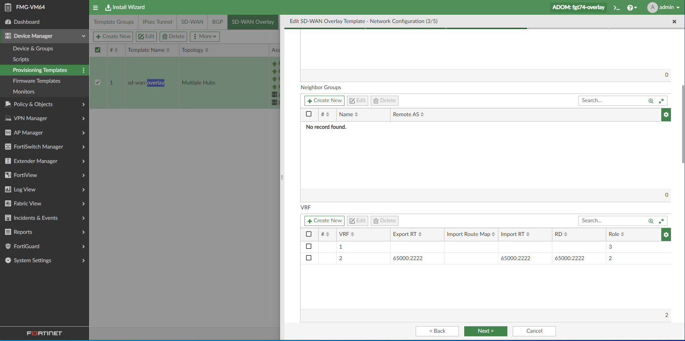Click the search icon in Neighbor Groups search
This screenshot has height=341, width=685.
click(x=651, y=101)
